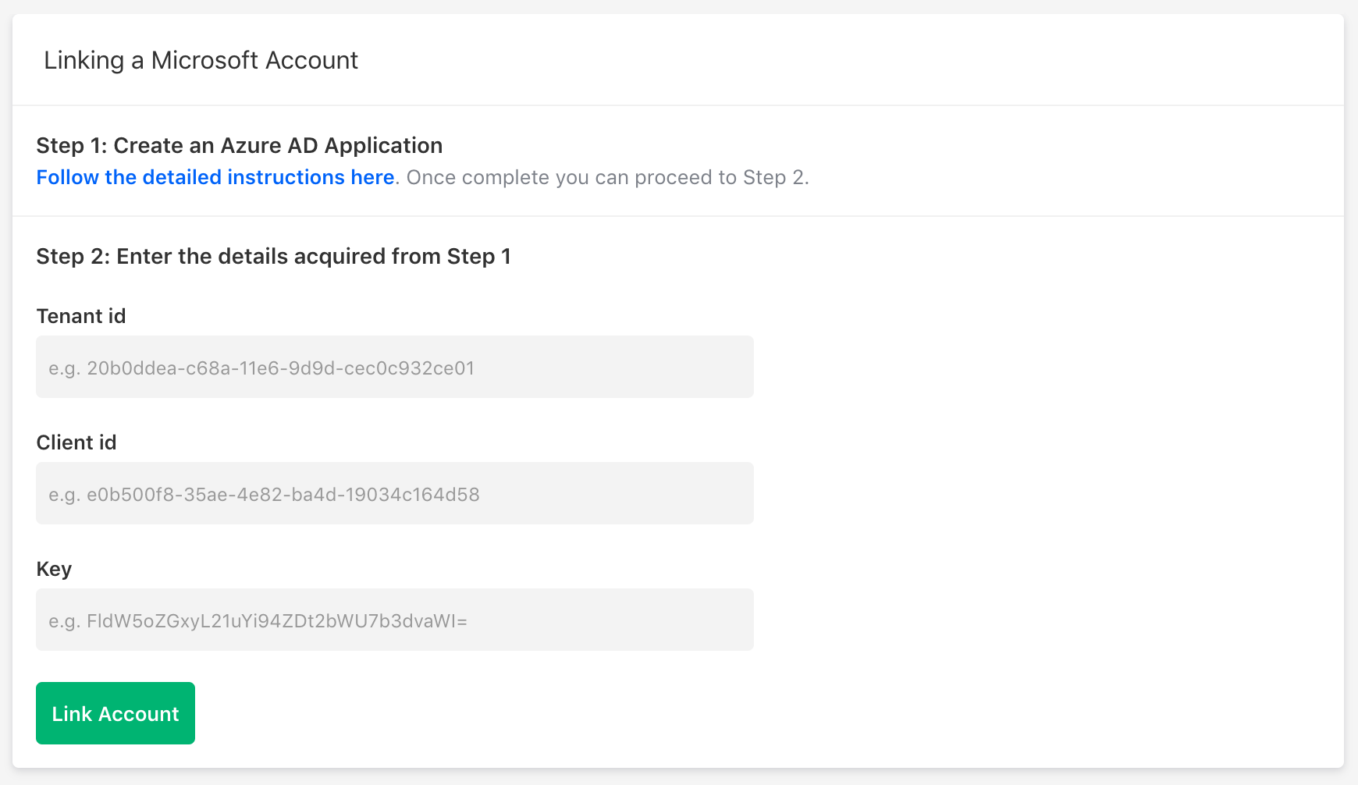This screenshot has width=1358, height=785.
Task: Click the Step 1 heading text
Action: tap(239, 145)
